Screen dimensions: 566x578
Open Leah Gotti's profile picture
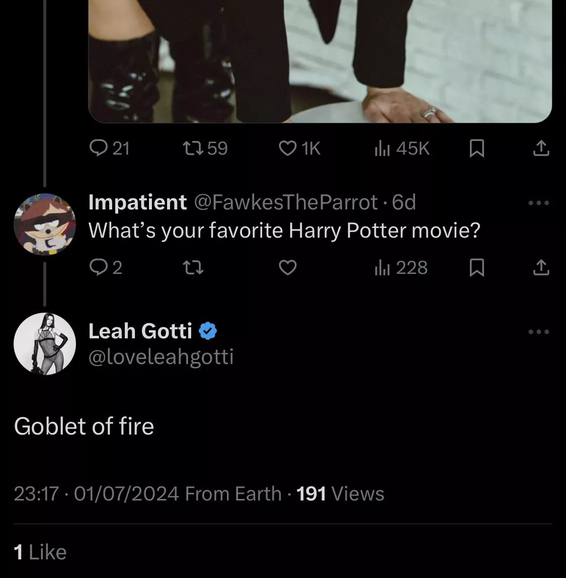[44, 344]
